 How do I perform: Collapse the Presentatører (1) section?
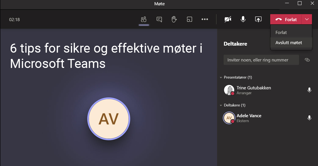coord(221,77)
